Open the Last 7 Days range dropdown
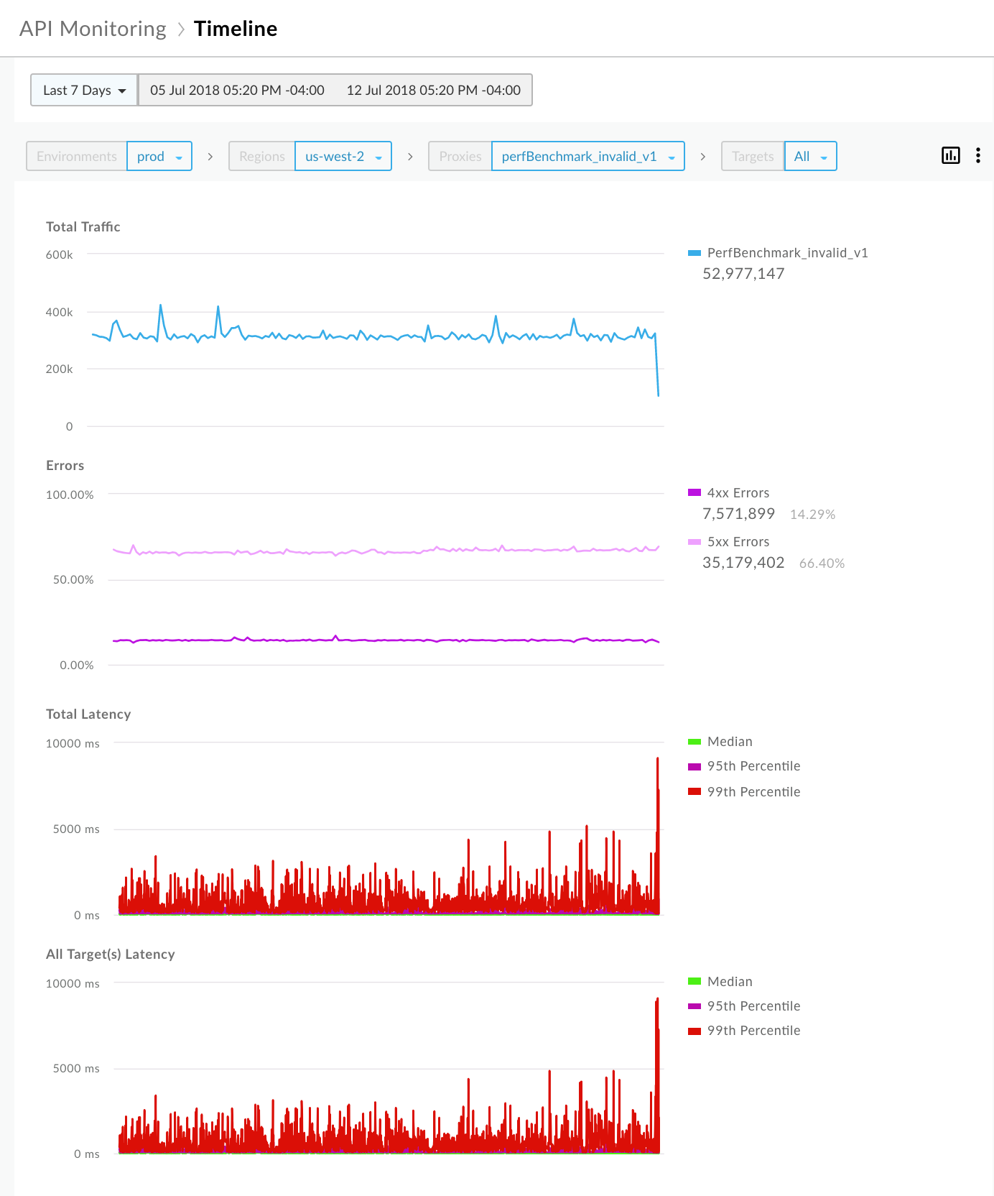 click(84, 90)
